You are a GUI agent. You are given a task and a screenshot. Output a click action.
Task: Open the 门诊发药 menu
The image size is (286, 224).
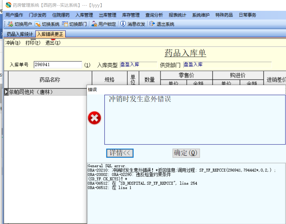click(x=38, y=15)
